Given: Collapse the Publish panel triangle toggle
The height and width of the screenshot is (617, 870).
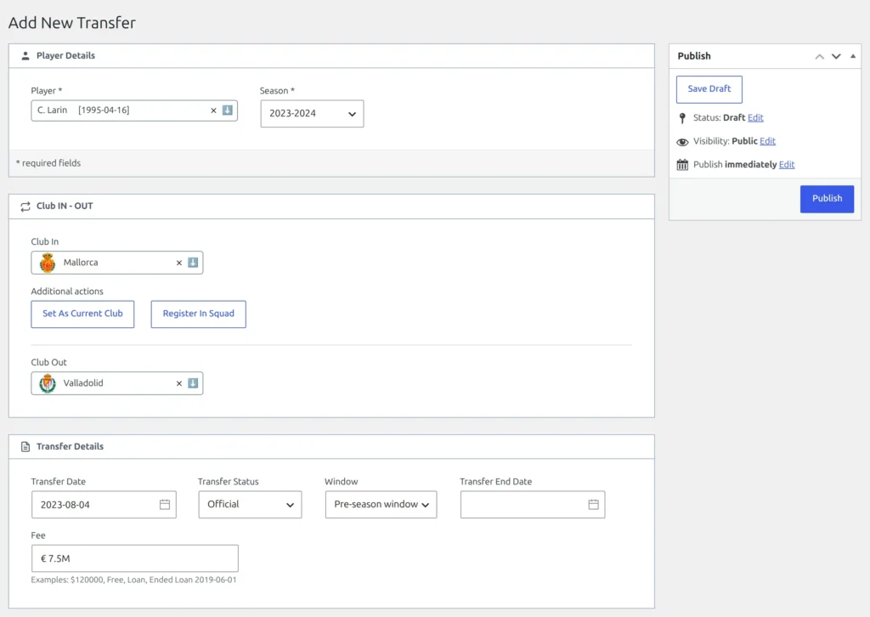Looking at the screenshot, I should click(853, 56).
